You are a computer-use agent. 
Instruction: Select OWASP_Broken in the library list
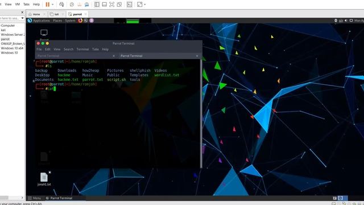[13, 44]
